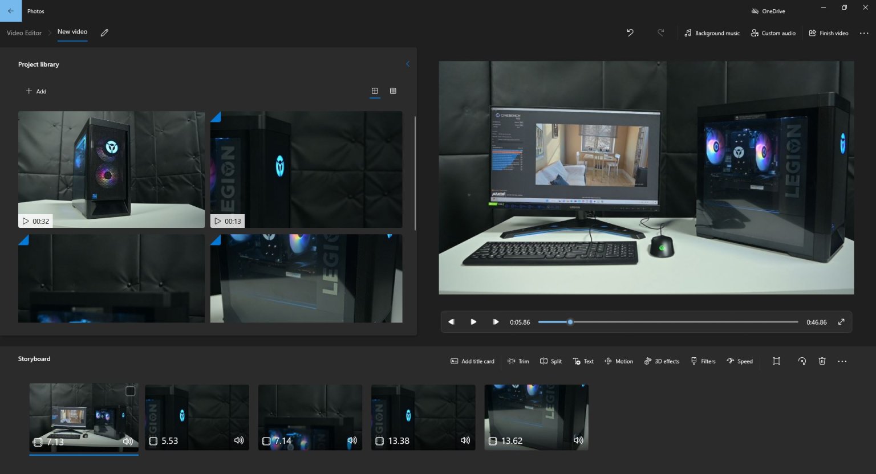Open the Motion effects tool
Image resolution: width=876 pixels, height=474 pixels.
pos(618,361)
